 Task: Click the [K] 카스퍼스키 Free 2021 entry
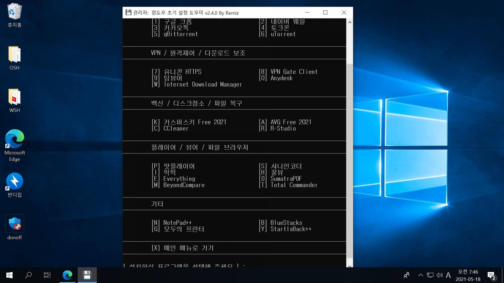(189, 122)
